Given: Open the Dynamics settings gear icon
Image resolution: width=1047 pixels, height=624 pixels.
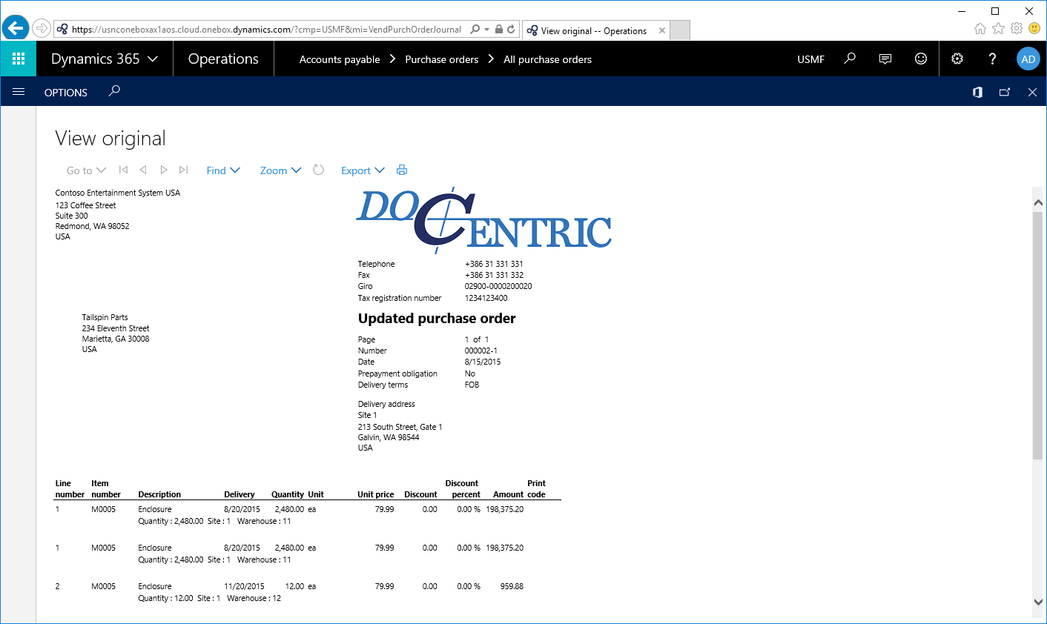Looking at the screenshot, I should click(957, 59).
